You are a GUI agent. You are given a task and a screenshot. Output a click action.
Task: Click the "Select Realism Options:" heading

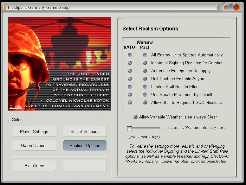point(151,29)
